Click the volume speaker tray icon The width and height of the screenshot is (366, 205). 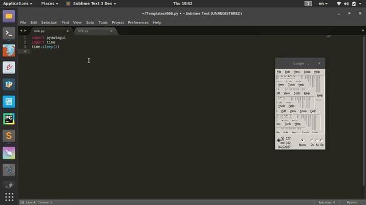(347, 3)
